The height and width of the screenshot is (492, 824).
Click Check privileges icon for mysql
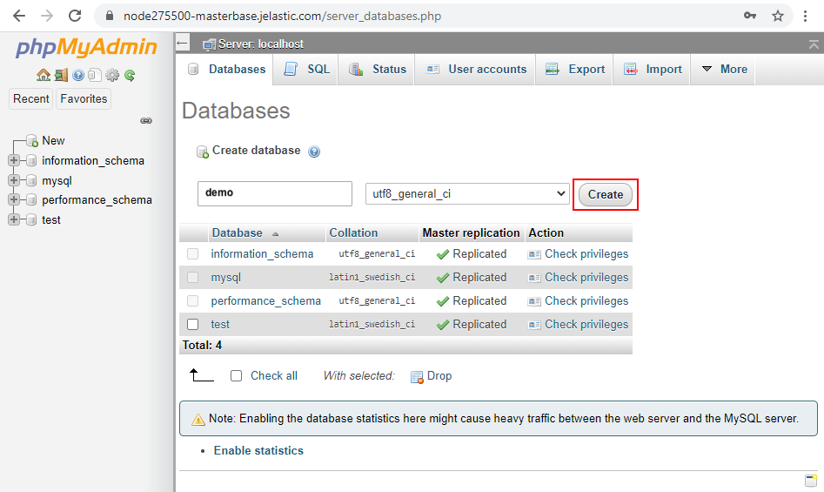pos(534,278)
